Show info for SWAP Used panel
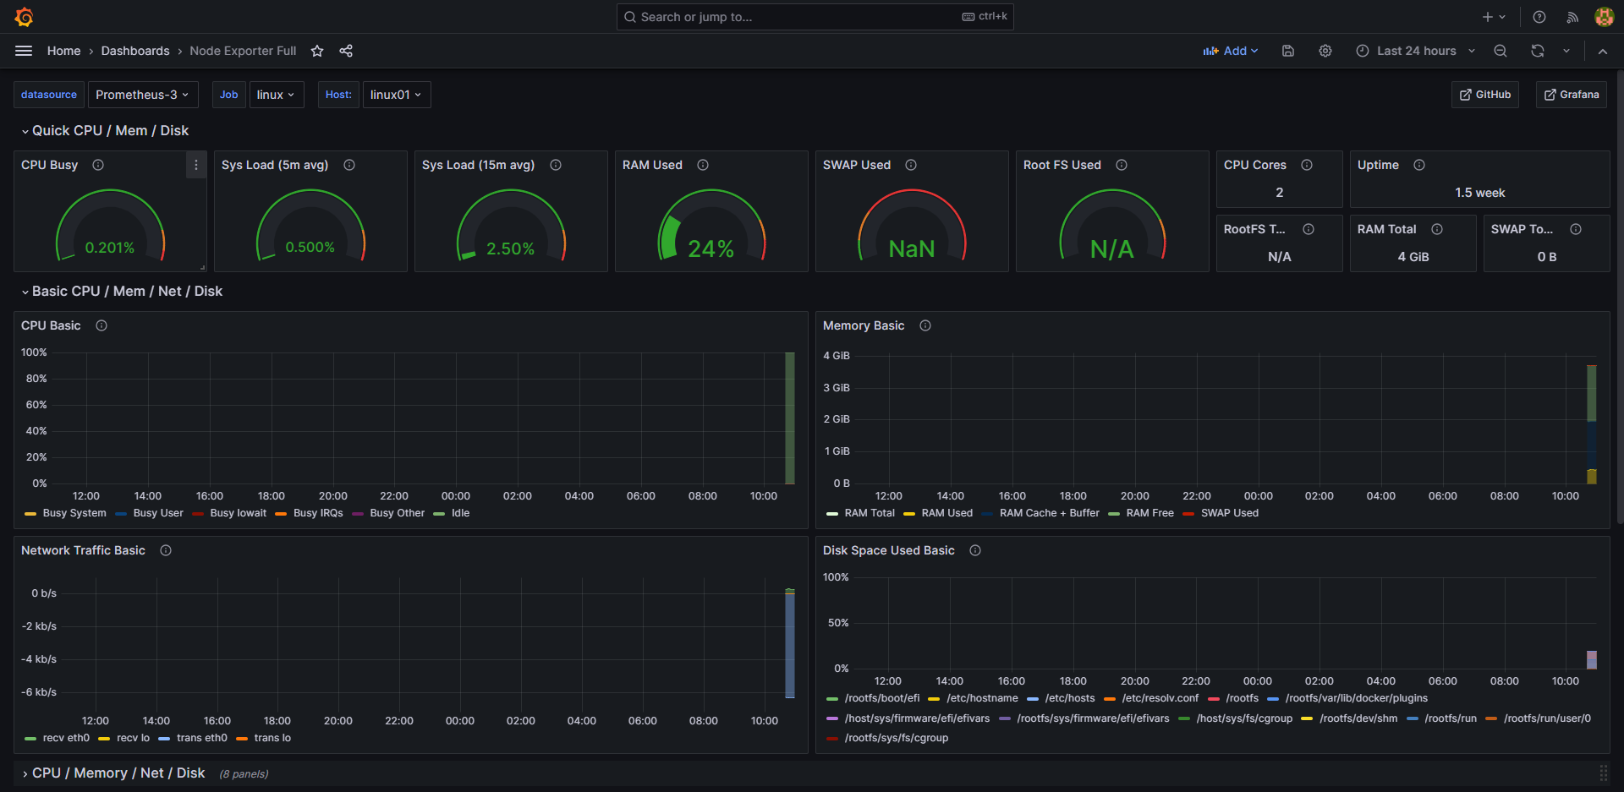 (x=911, y=165)
